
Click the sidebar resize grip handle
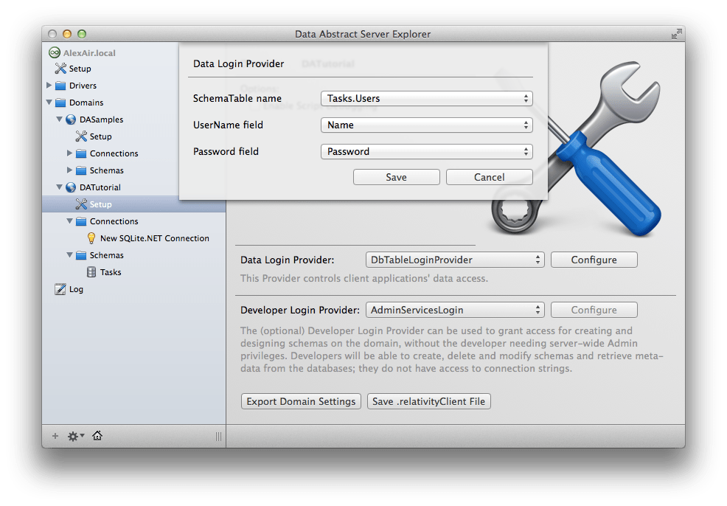(x=218, y=437)
